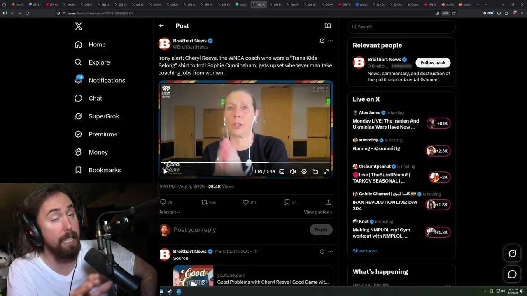Open SuperGrok from the sidebar

pos(97,116)
